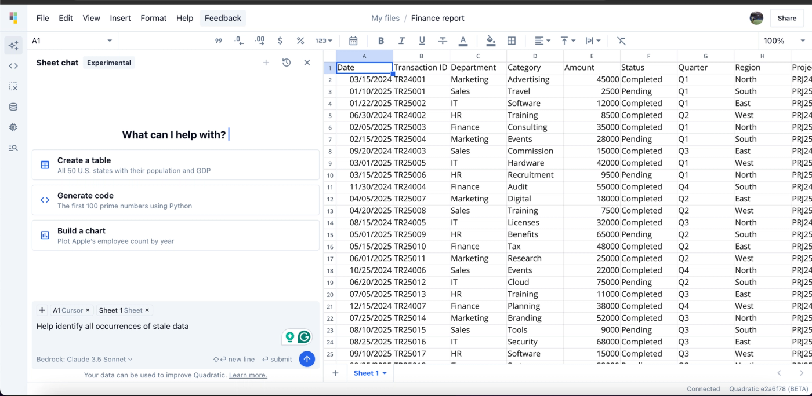812x396 pixels.
Task: Open the horizontal alignment dropdown
Action: (x=541, y=41)
